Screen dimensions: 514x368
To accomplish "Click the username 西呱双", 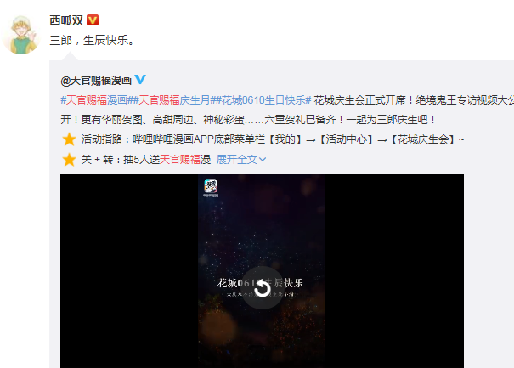I will (x=66, y=20).
